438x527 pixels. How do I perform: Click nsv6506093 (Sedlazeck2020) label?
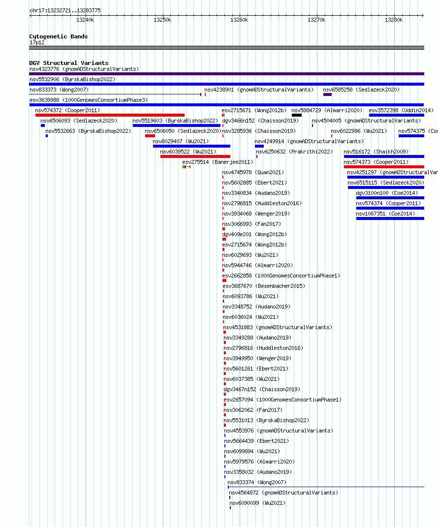pyautogui.click(x=79, y=121)
